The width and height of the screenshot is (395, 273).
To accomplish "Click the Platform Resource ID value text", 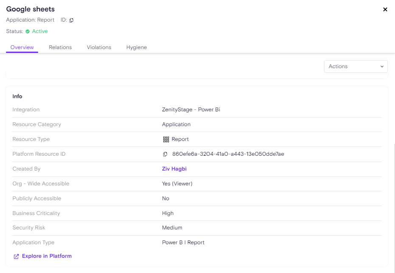I will tap(228, 154).
